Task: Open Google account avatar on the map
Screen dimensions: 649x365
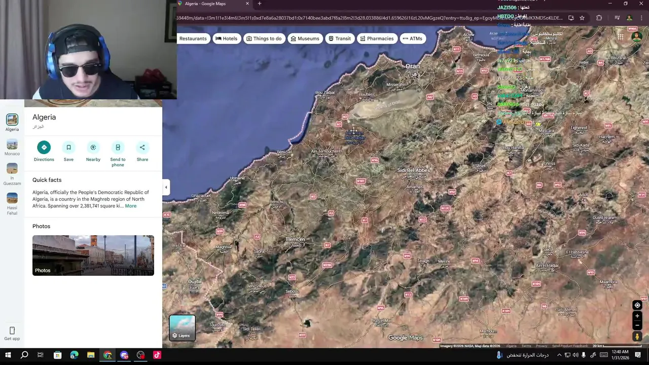Action: [x=637, y=37]
